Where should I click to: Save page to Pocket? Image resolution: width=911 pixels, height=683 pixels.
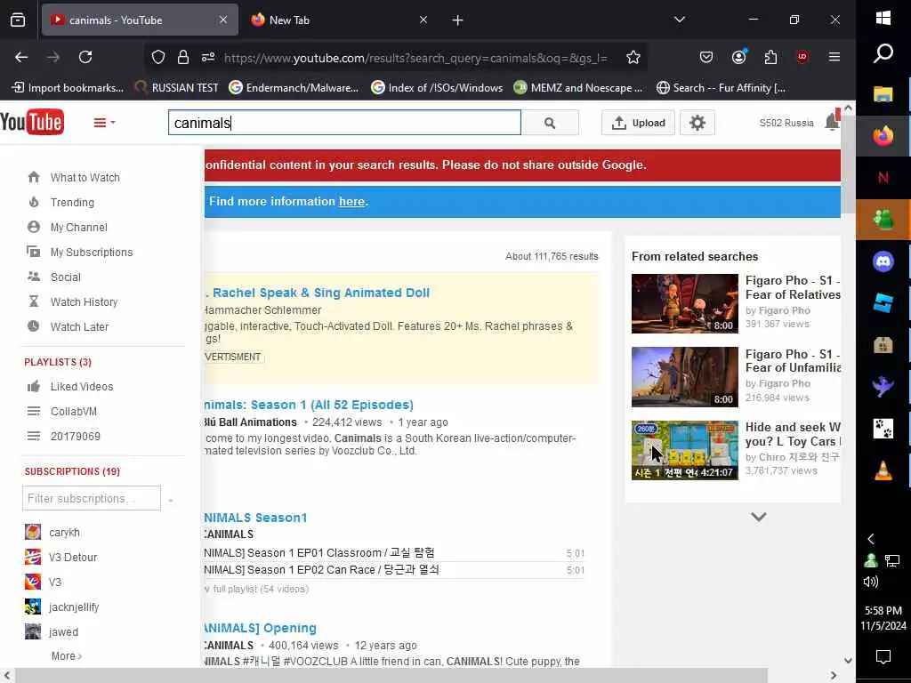tap(706, 57)
